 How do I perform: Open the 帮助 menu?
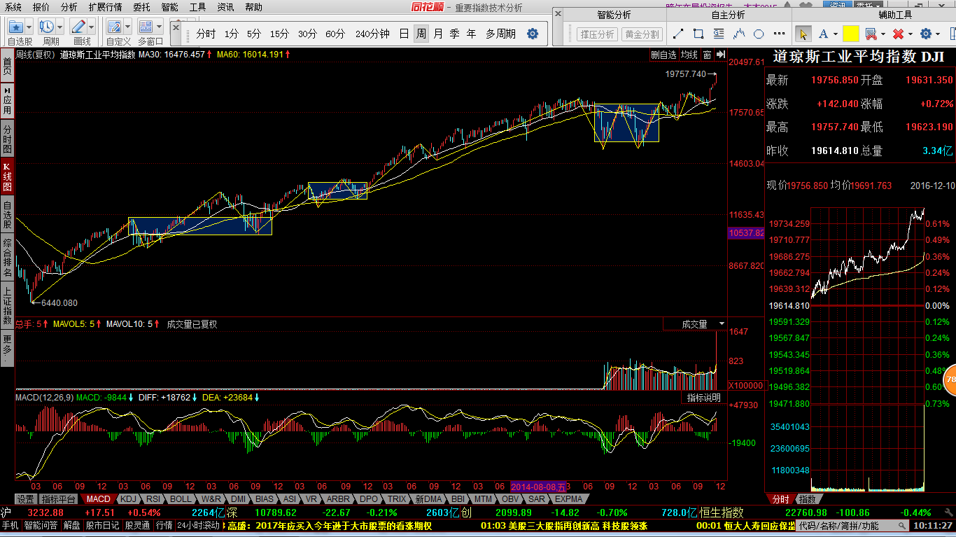253,7
